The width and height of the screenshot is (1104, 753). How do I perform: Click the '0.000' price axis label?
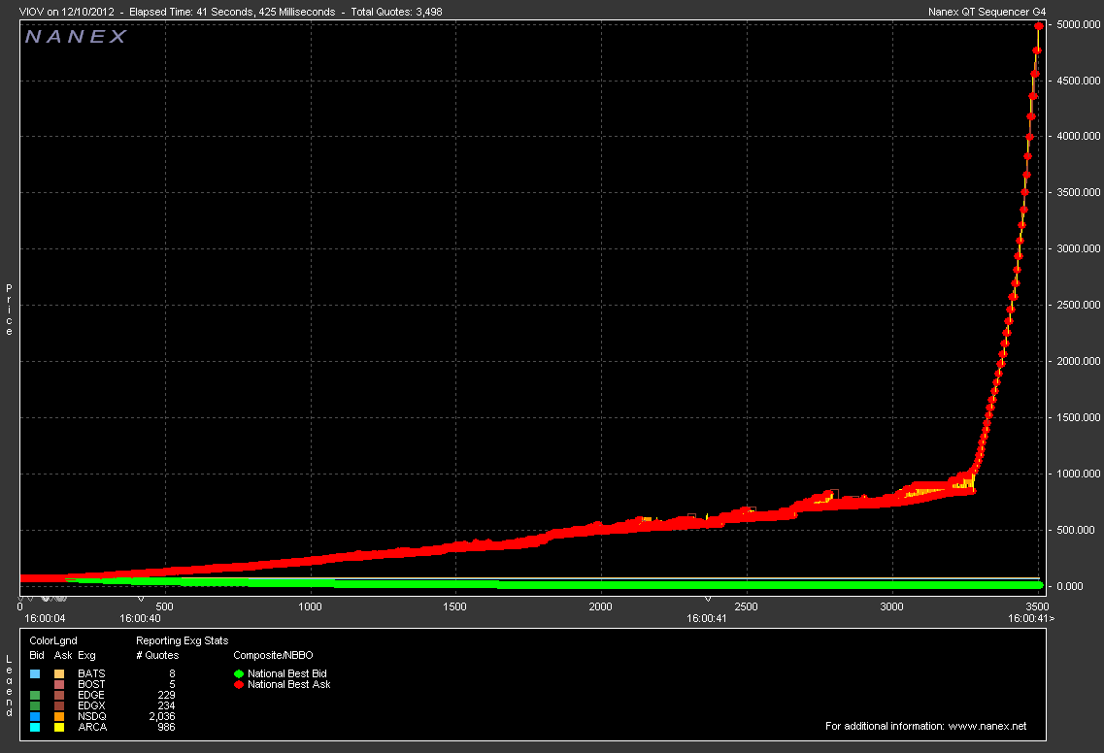1070,586
